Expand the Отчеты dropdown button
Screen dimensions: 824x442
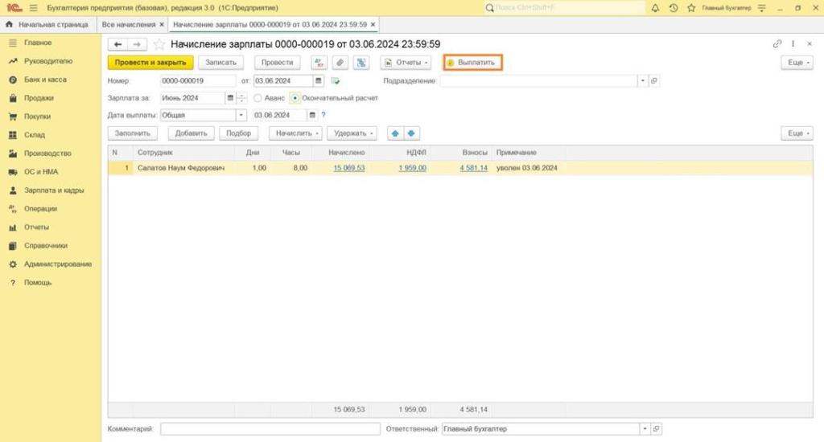coord(406,63)
